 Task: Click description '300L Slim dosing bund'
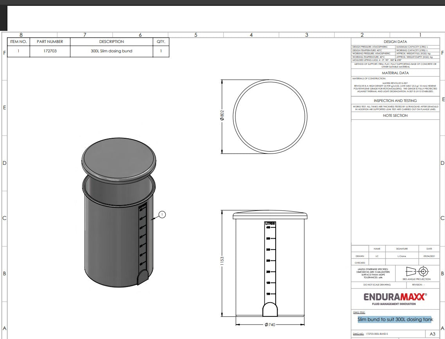click(111, 51)
